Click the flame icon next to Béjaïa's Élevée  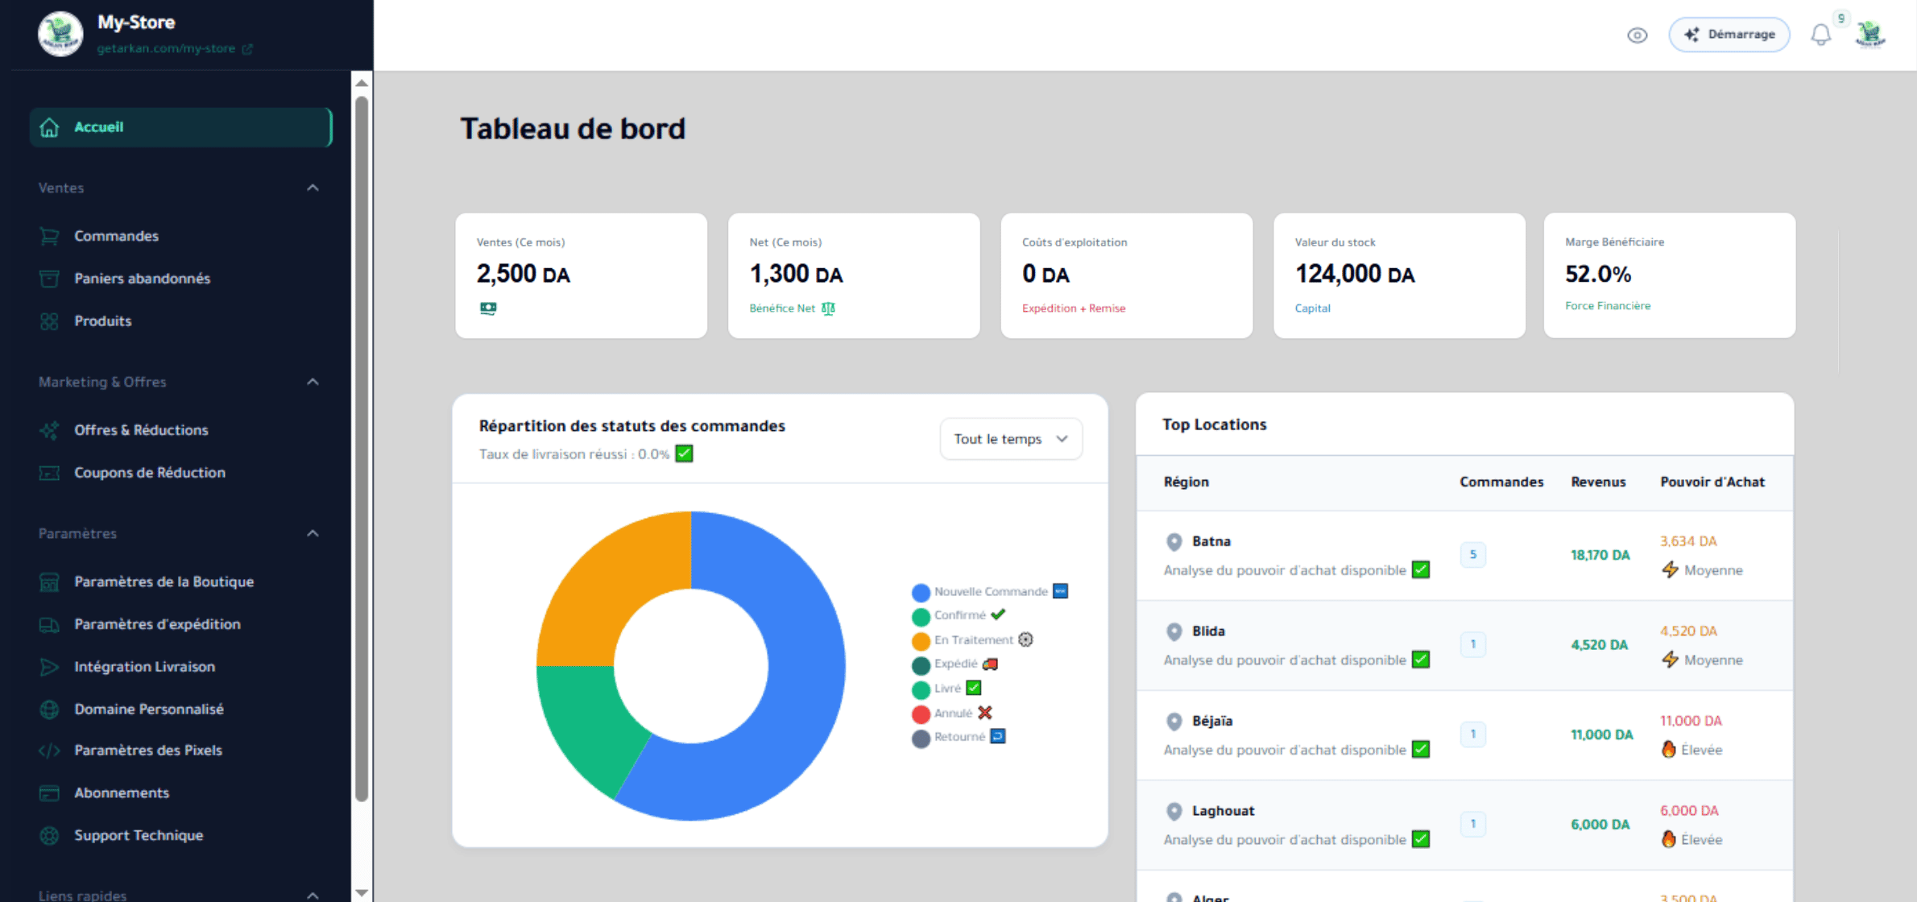point(1669,750)
